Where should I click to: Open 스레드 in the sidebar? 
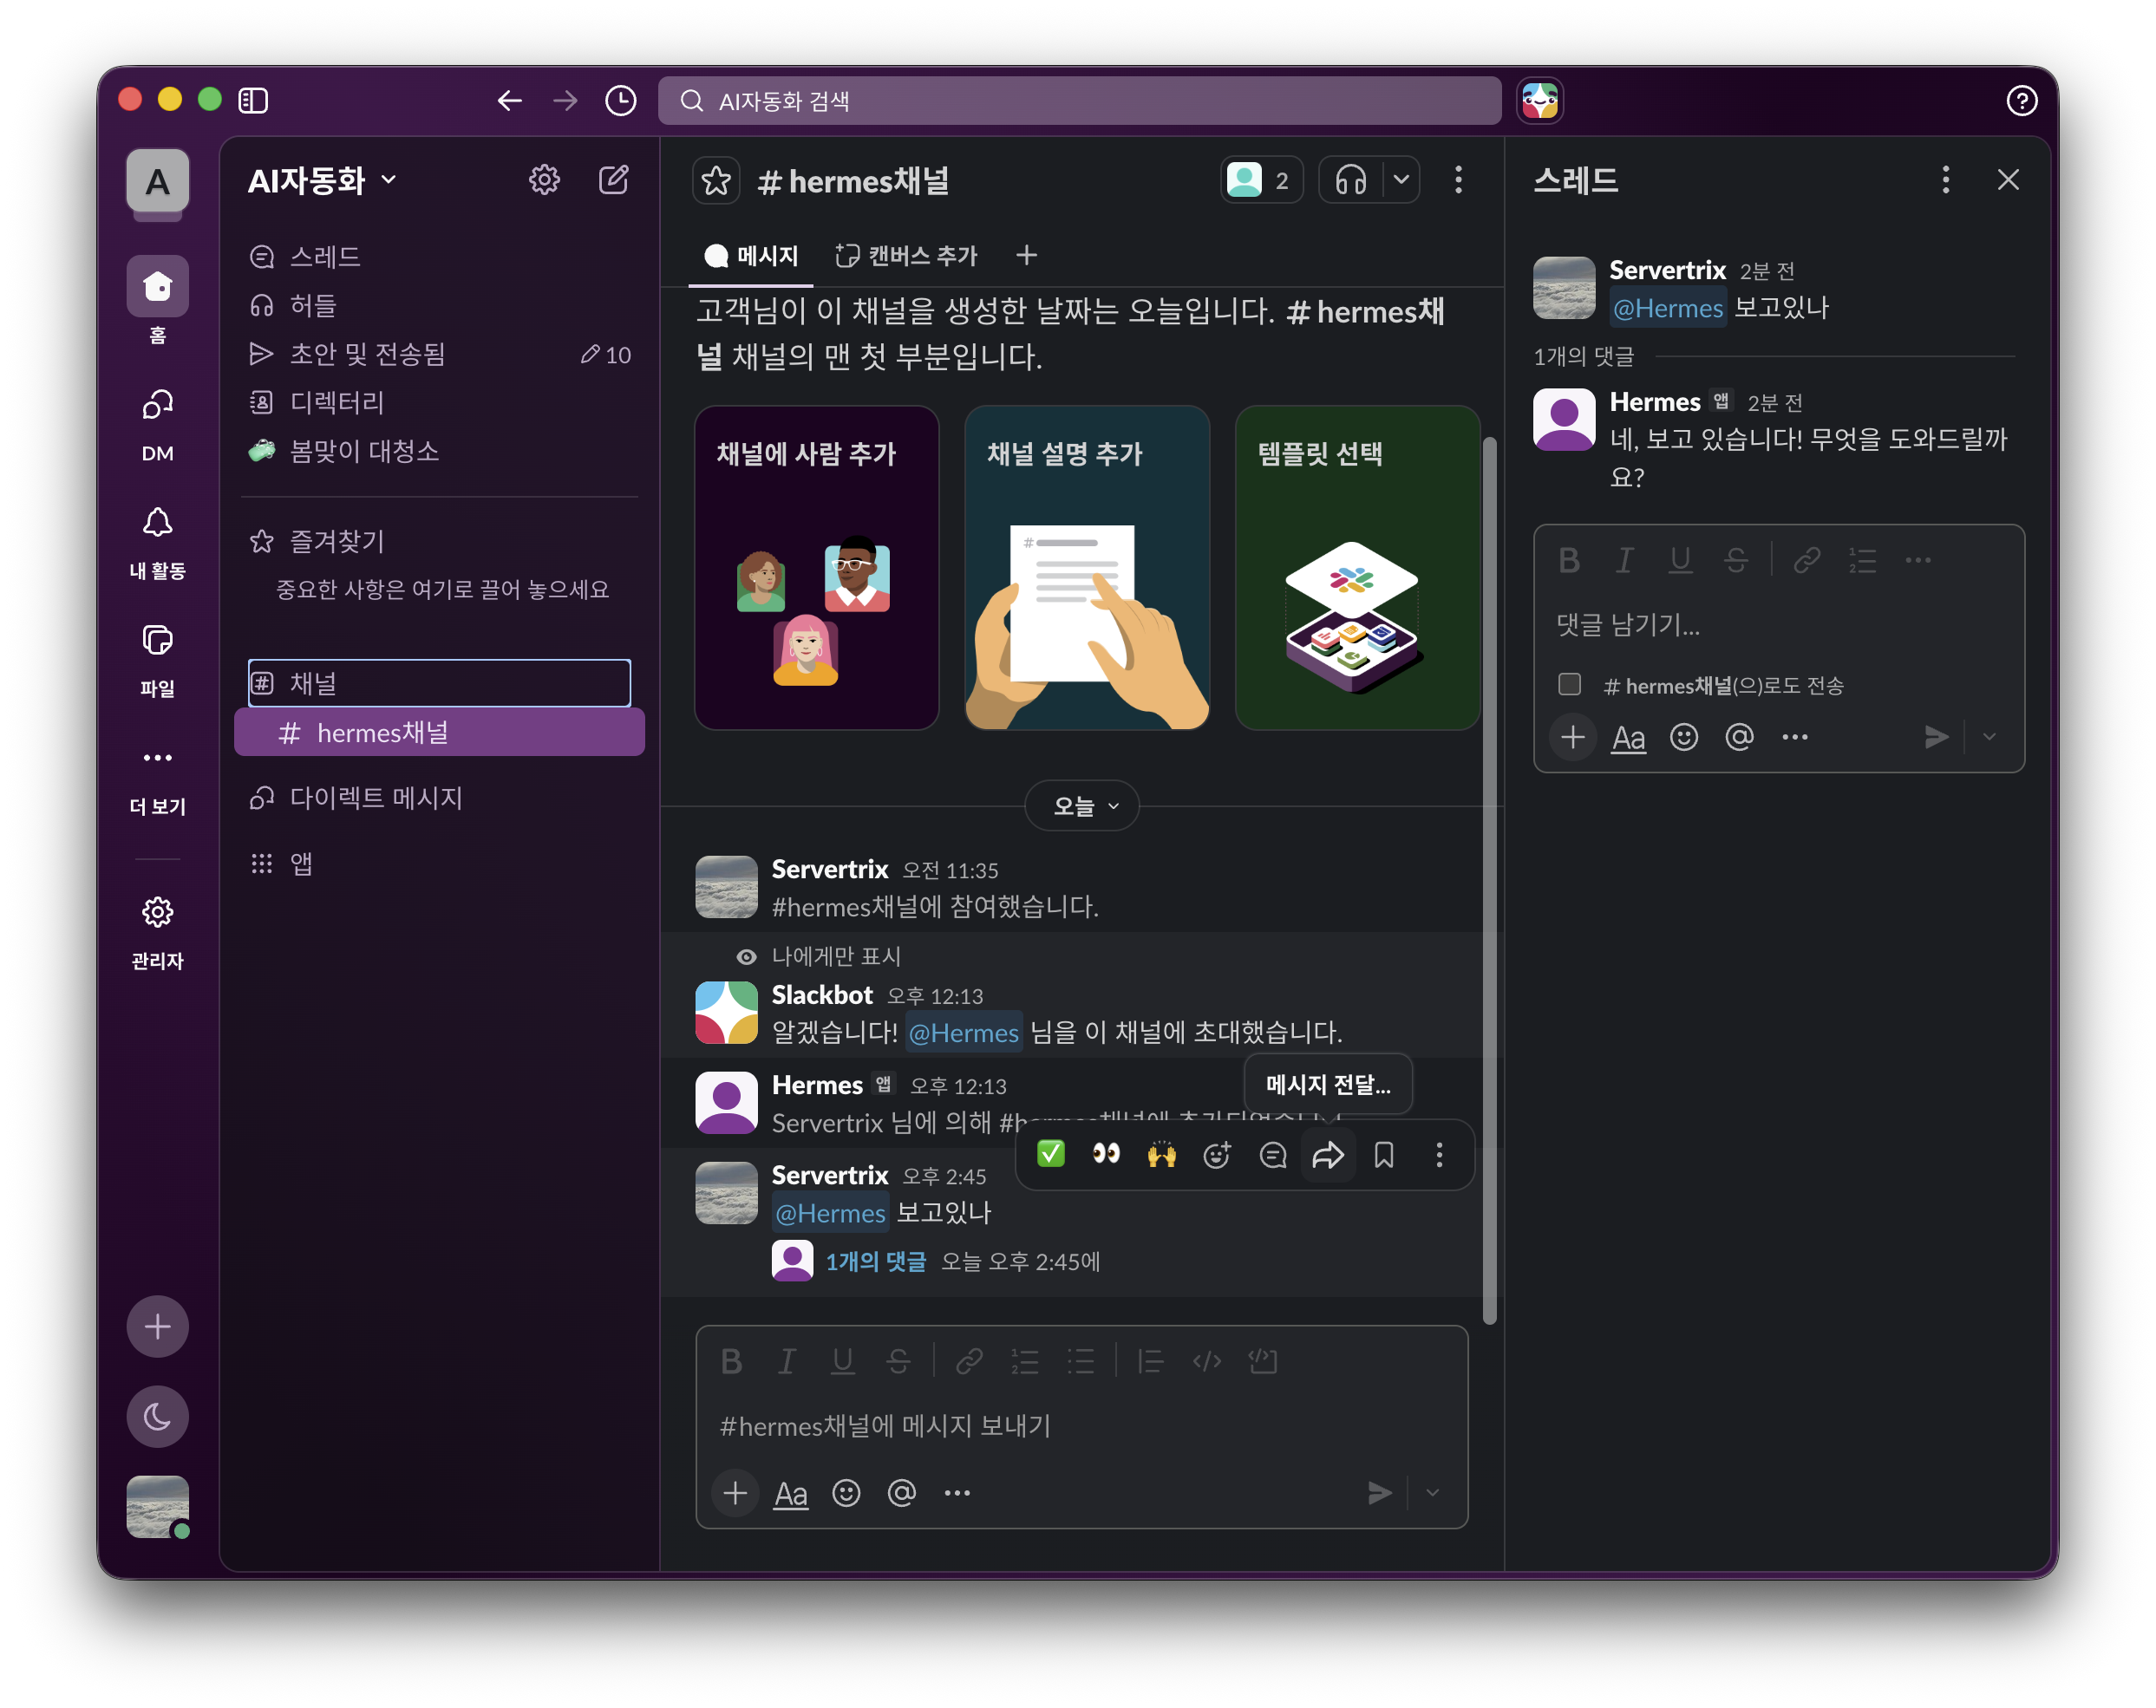[440, 257]
